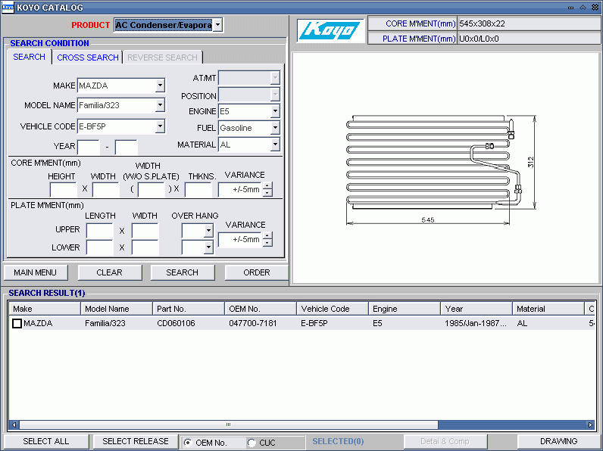Select the CUC radio button
The height and width of the screenshot is (451, 603).
[252, 443]
